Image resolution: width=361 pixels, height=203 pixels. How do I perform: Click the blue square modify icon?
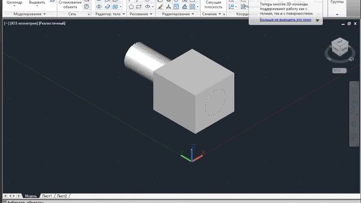point(176,7)
